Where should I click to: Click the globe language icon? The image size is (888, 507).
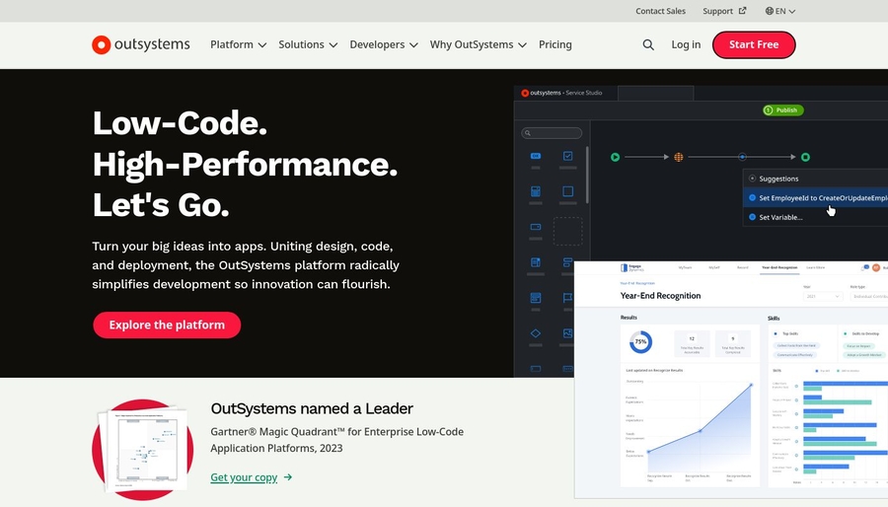click(770, 11)
